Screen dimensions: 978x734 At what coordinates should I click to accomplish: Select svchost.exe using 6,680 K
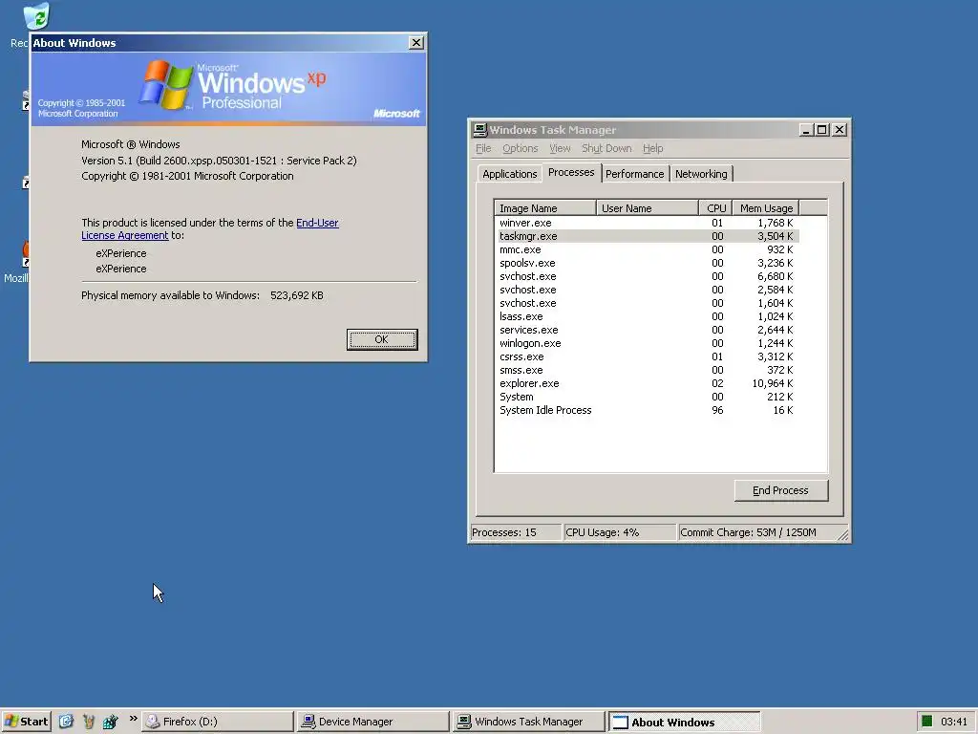pyautogui.click(x=647, y=276)
